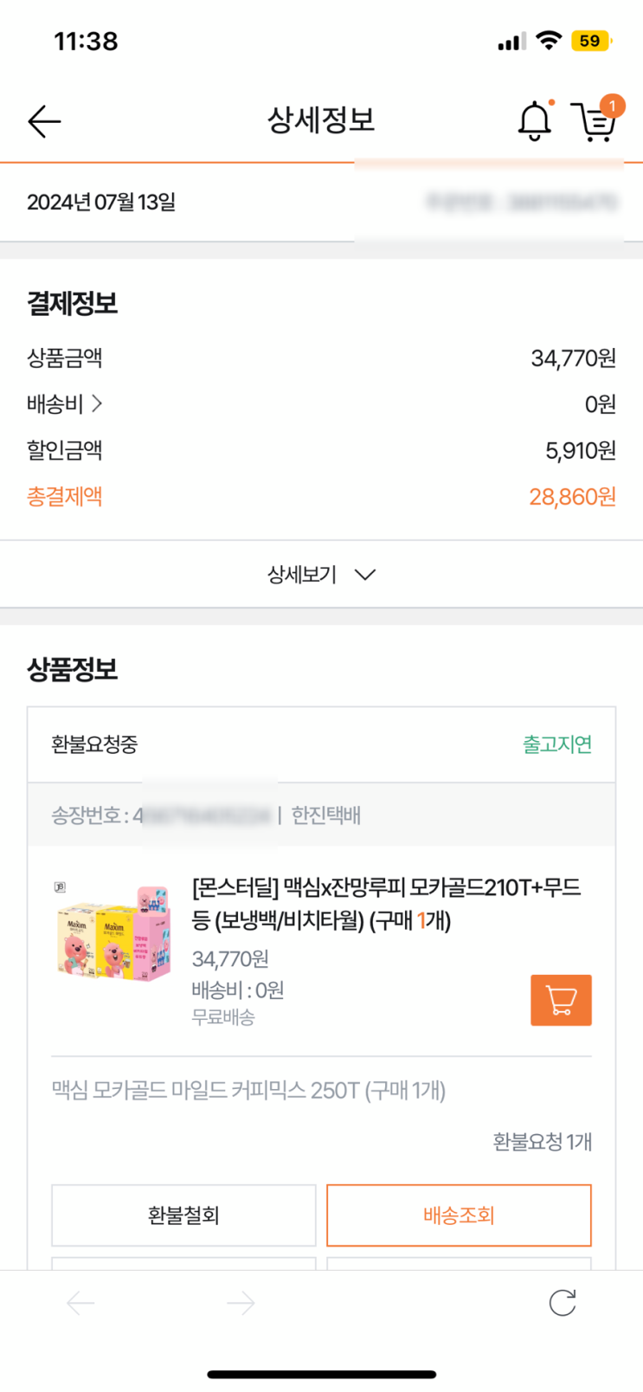Tap the back arrow in header
This screenshot has width=643, height=1392.
coord(44,121)
